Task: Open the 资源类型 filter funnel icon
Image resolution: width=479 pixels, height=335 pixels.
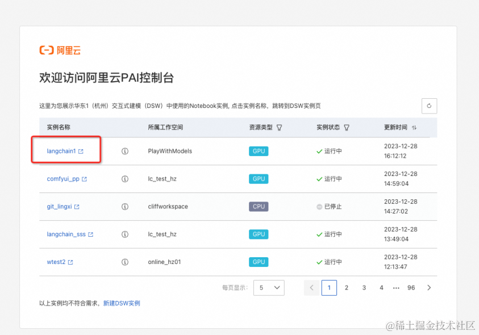Action: [279, 128]
